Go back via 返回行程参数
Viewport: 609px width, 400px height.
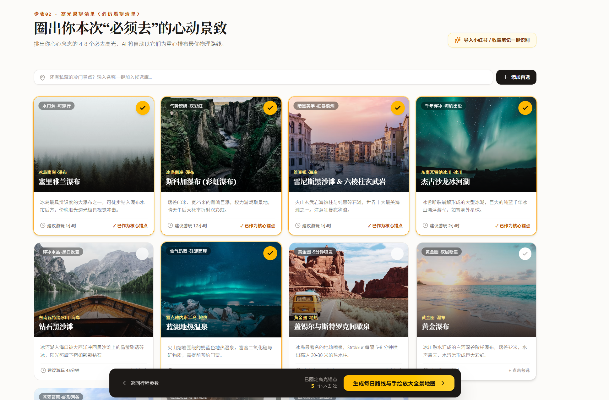tap(141, 383)
